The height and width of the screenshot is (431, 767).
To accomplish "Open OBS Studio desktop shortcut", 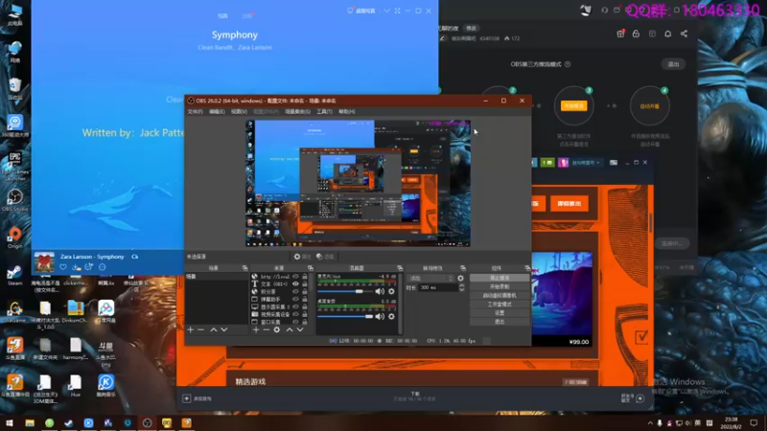I will pyautogui.click(x=14, y=200).
